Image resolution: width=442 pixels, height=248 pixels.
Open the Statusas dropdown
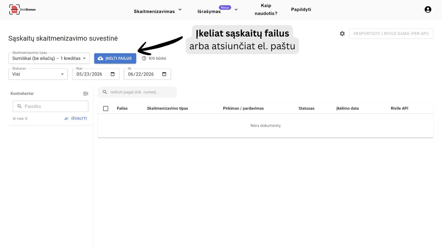[38, 74]
